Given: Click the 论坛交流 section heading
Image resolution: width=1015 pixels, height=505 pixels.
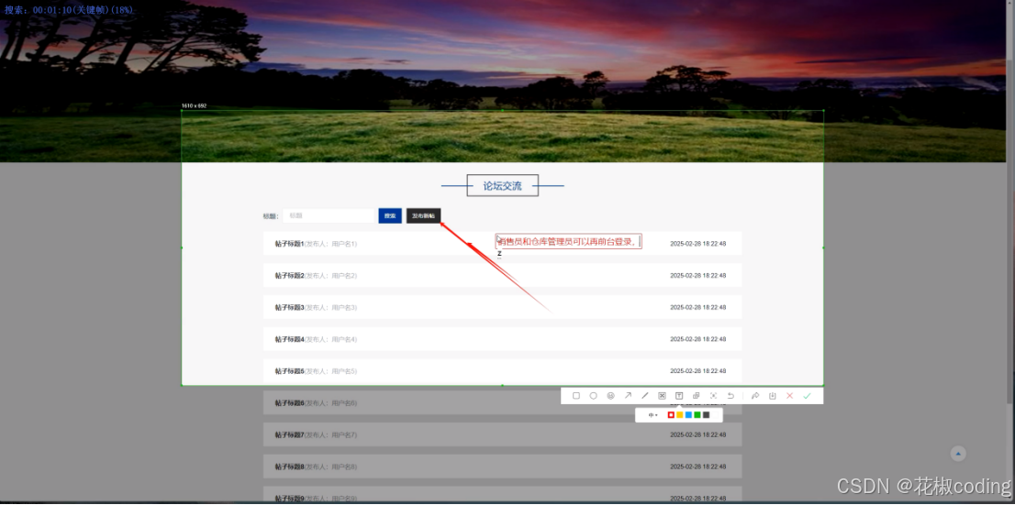Looking at the screenshot, I should 502,185.
